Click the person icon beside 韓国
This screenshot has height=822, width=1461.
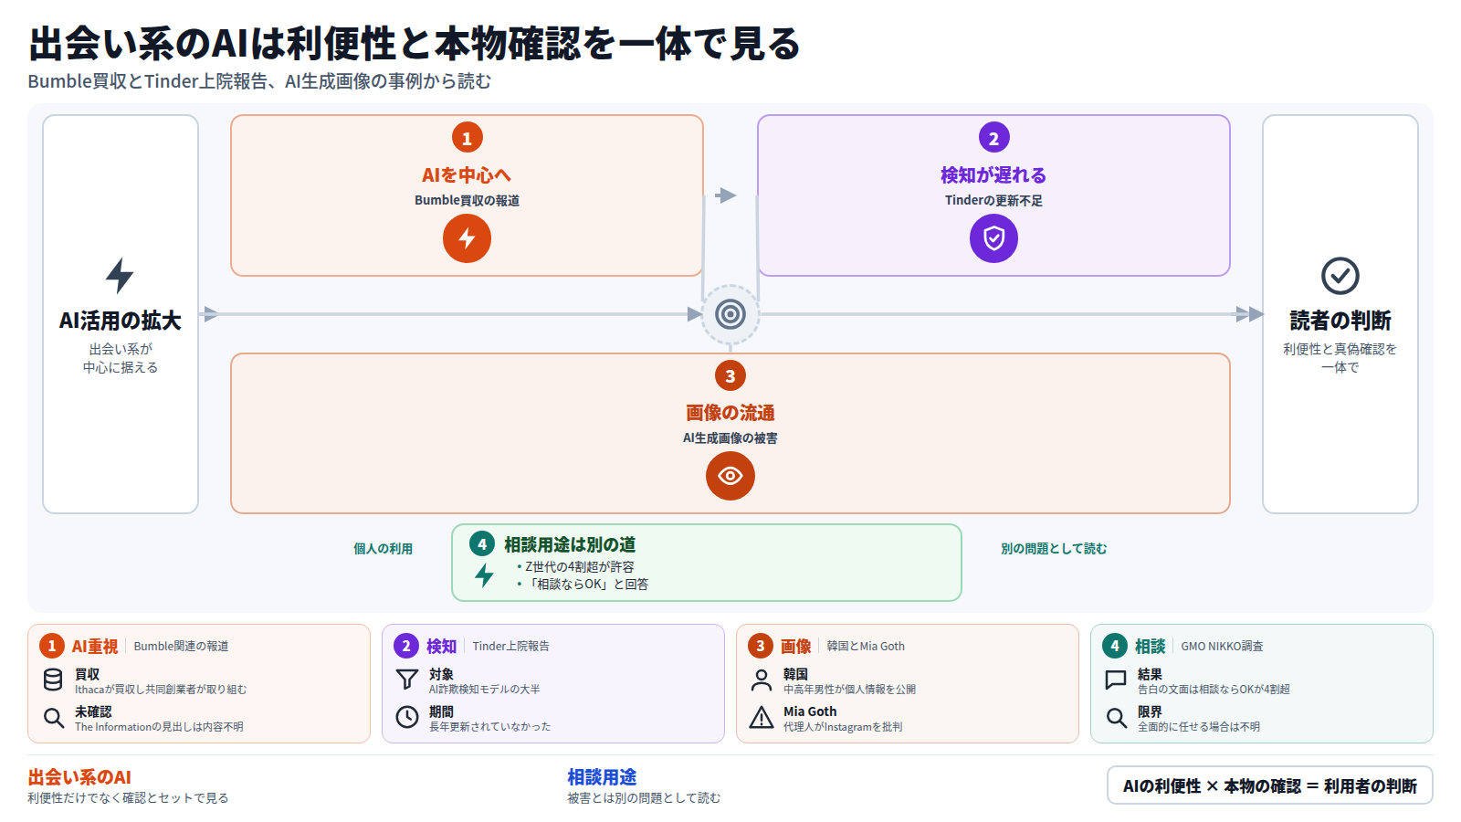762,680
